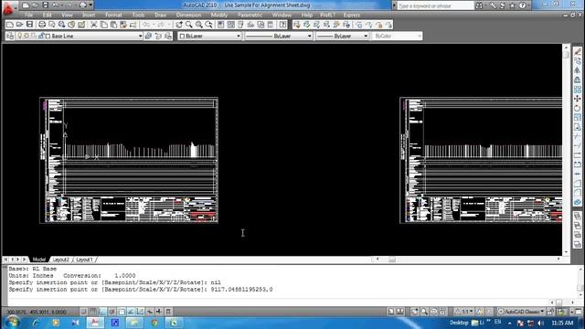Select the Explode tool in Modify toolbar

tap(577, 202)
